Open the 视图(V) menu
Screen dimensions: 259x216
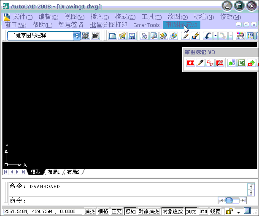pyautogui.click(x=74, y=17)
